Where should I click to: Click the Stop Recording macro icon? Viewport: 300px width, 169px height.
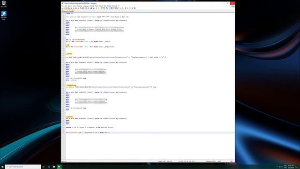tap(128, 8)
